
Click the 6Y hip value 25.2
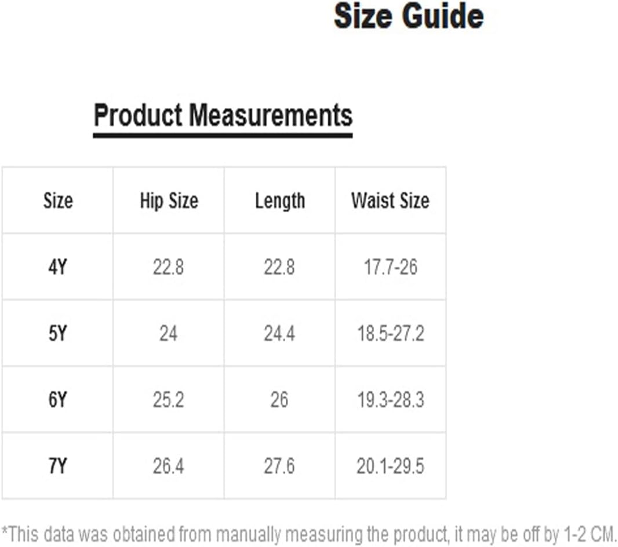pos(169,400)
